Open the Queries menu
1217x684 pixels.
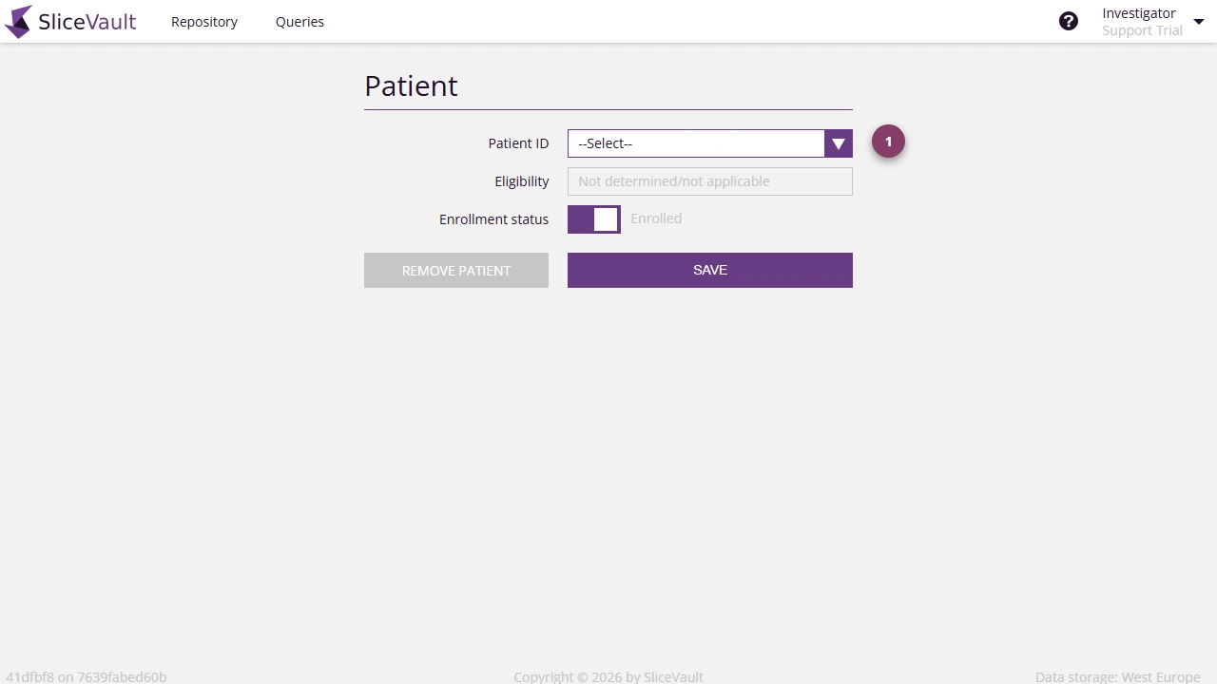(299, 21)
